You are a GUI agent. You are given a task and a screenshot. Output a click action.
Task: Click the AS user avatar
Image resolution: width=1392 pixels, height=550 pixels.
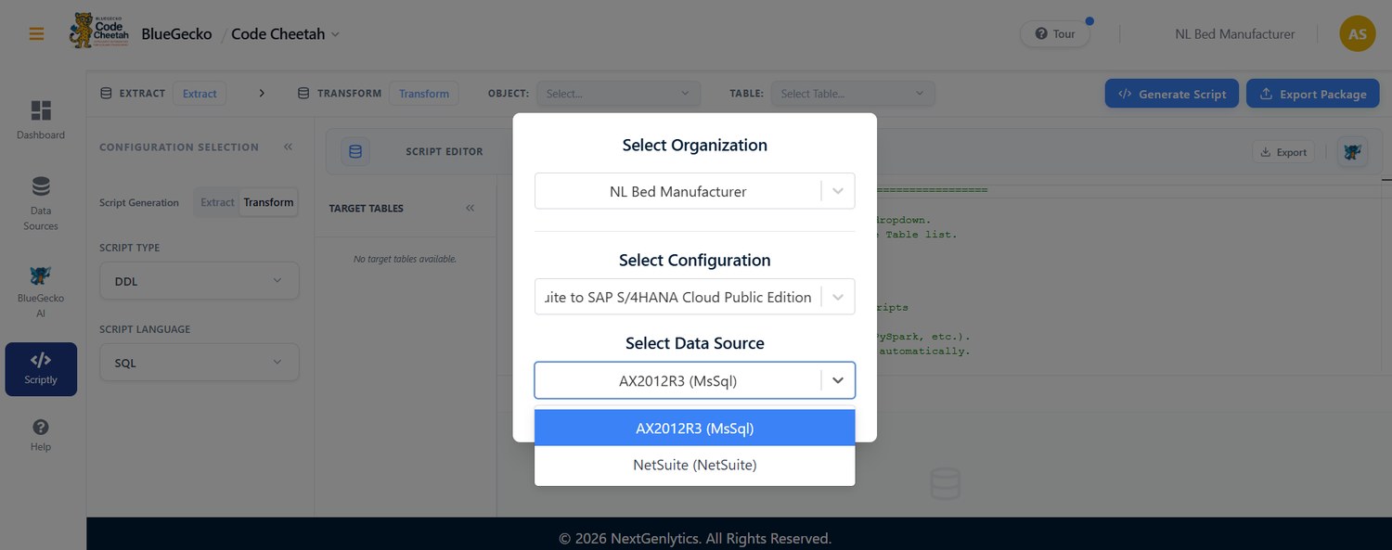click(x=1357, y=34)
